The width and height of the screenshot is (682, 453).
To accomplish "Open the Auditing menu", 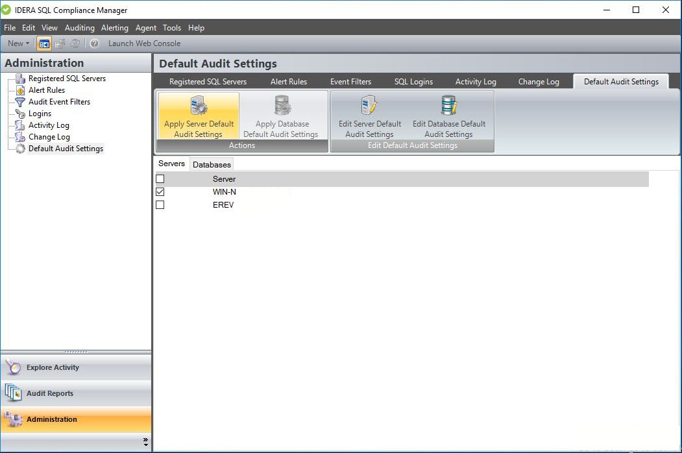I will point(80,28).
